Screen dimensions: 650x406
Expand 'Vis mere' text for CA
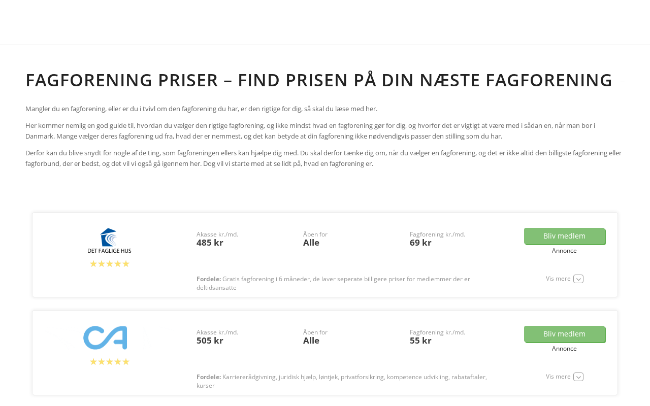pyautogui.click(x=558, y=377)
